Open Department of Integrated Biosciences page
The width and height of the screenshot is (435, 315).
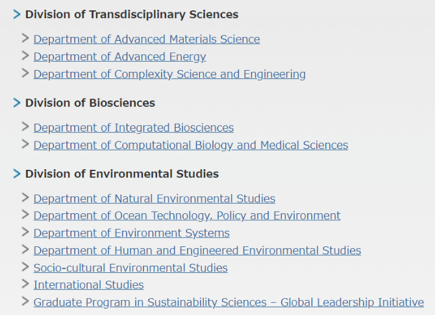point(134,128)
